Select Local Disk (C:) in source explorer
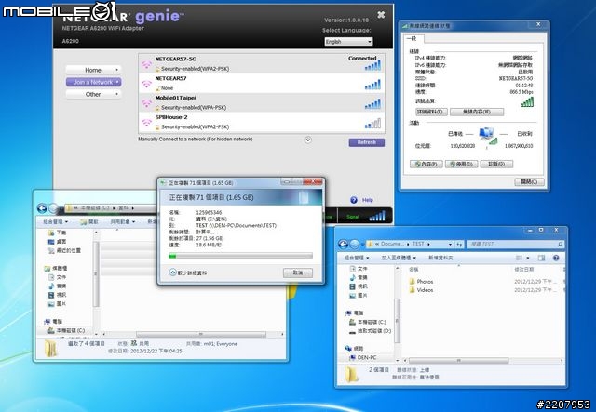Screen dimensions: 596x412 click(67, 331)
